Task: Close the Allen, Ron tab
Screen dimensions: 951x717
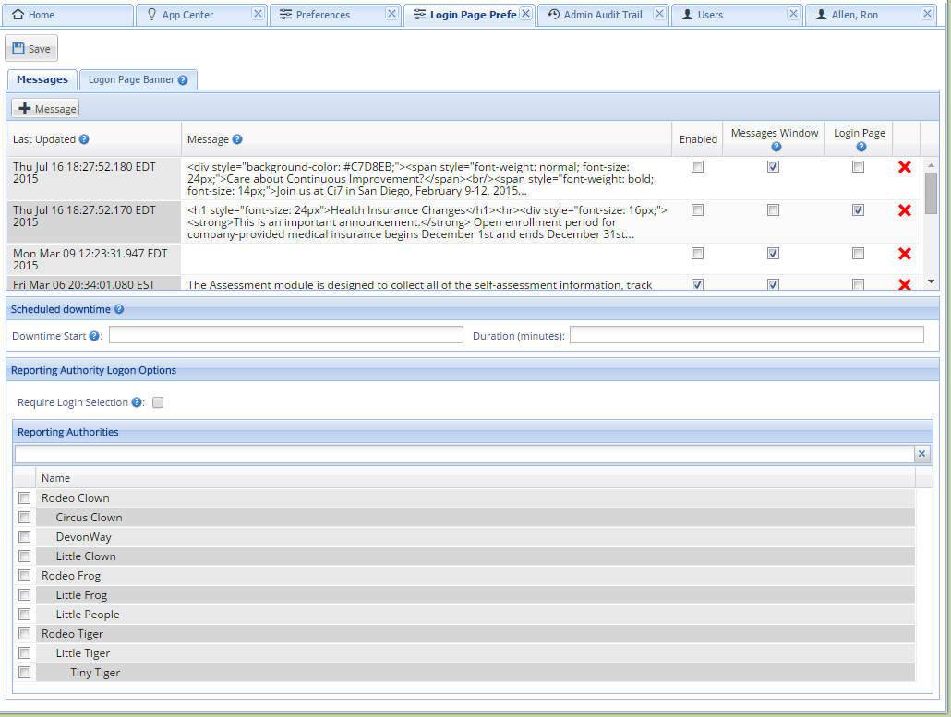Action: (927, 13)
